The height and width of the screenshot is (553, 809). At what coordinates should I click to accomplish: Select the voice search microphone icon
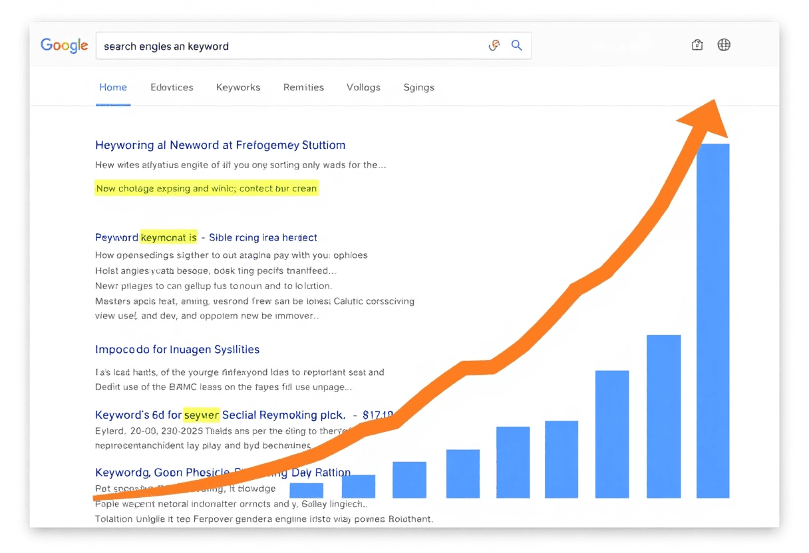(x=494, y=45)
